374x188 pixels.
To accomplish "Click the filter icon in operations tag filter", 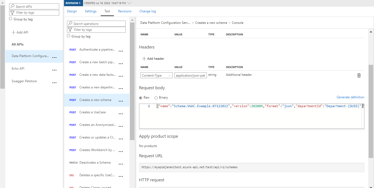I will (x=70, y=30).
